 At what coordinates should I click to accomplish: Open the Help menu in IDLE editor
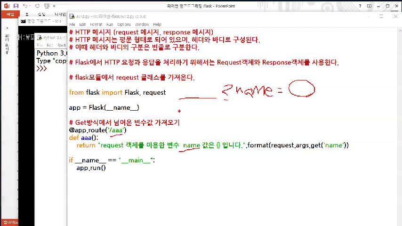[157, 24]
